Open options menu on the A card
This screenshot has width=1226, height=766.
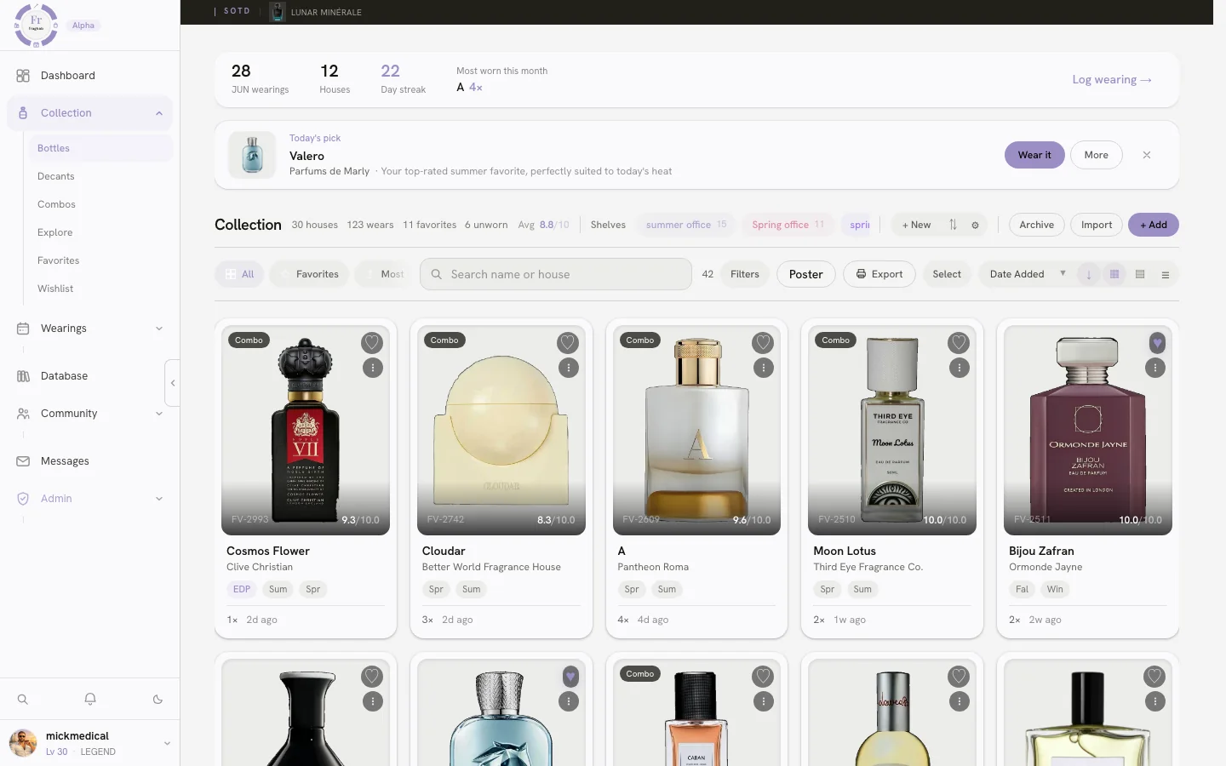pyautogui.click(x=763, y=368)
